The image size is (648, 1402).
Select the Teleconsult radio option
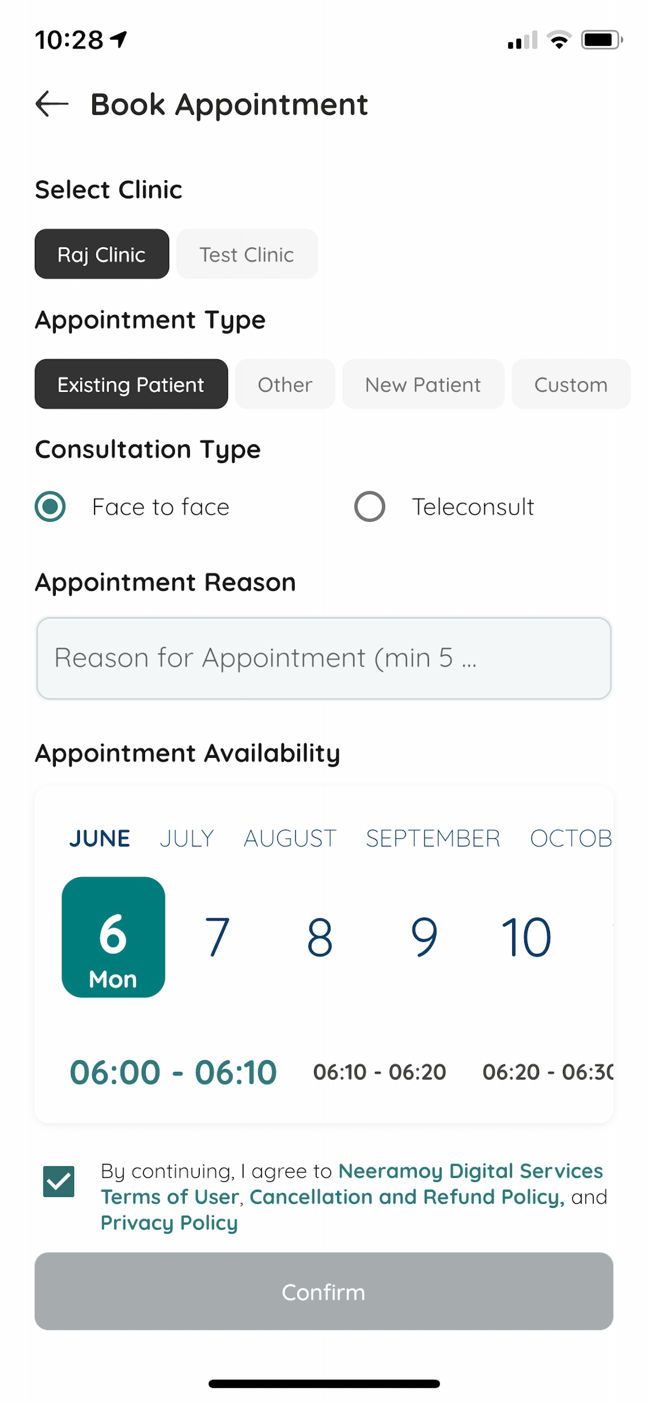[x=370, y=506]
